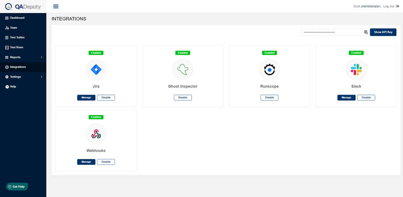Click the Team sidebar icon

7,28
